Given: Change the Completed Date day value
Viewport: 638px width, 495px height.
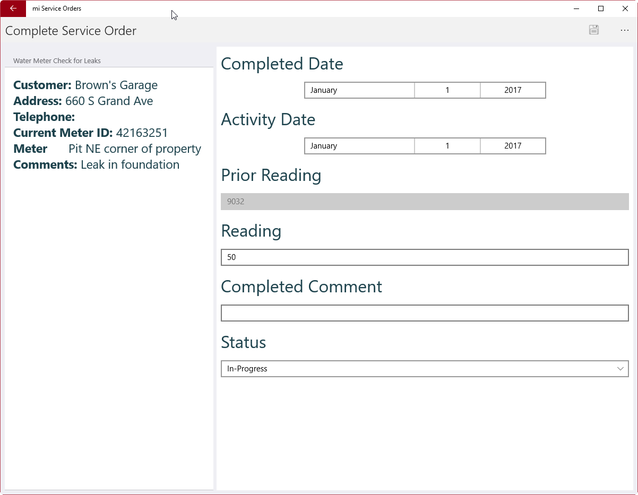Looking at the screenshot, I should tap(447, 90).
